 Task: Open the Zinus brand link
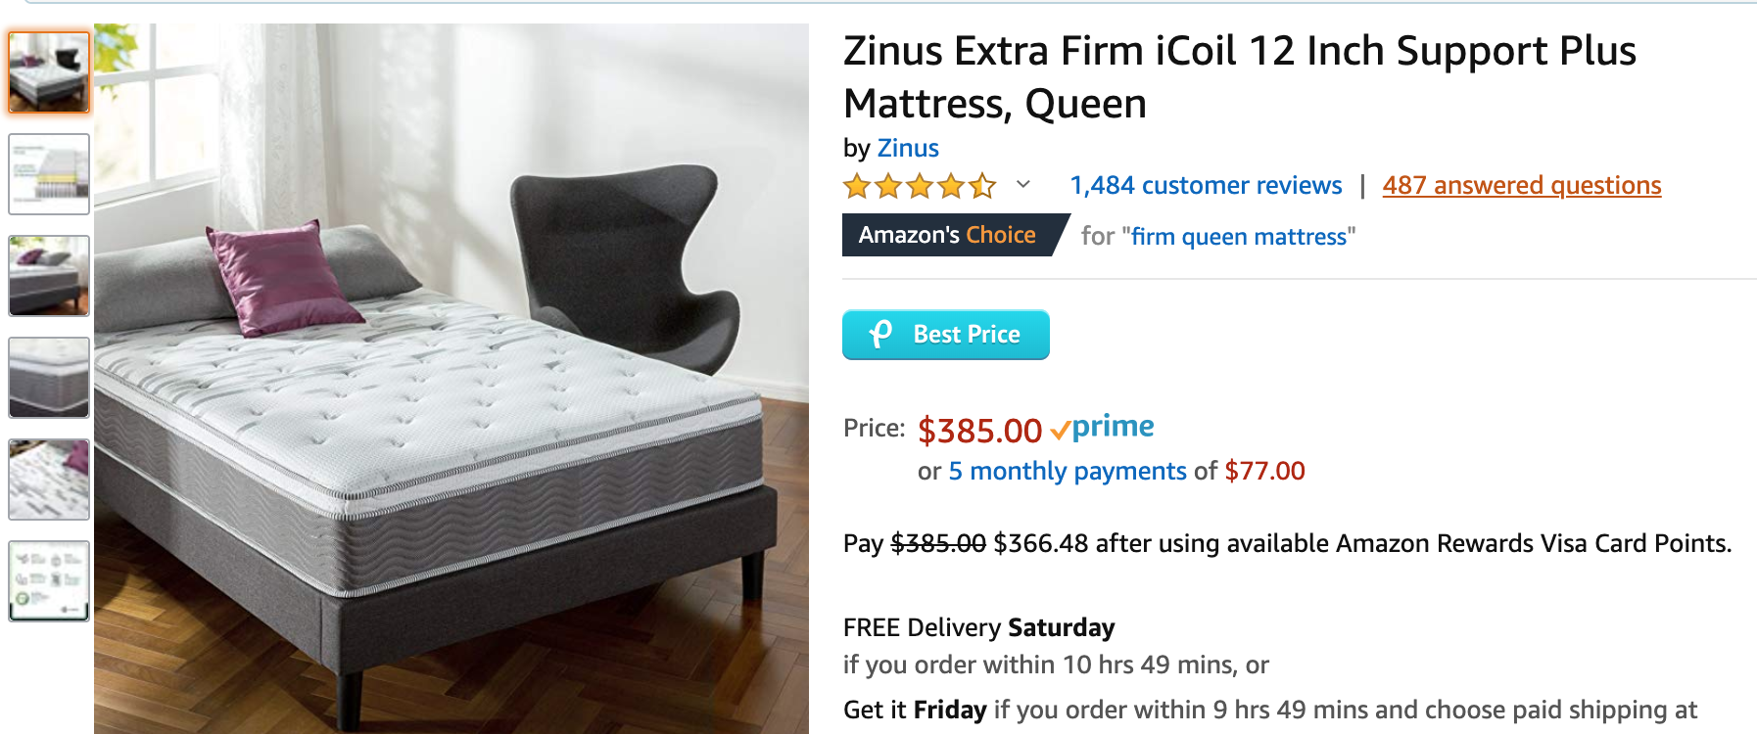[908, 149]
